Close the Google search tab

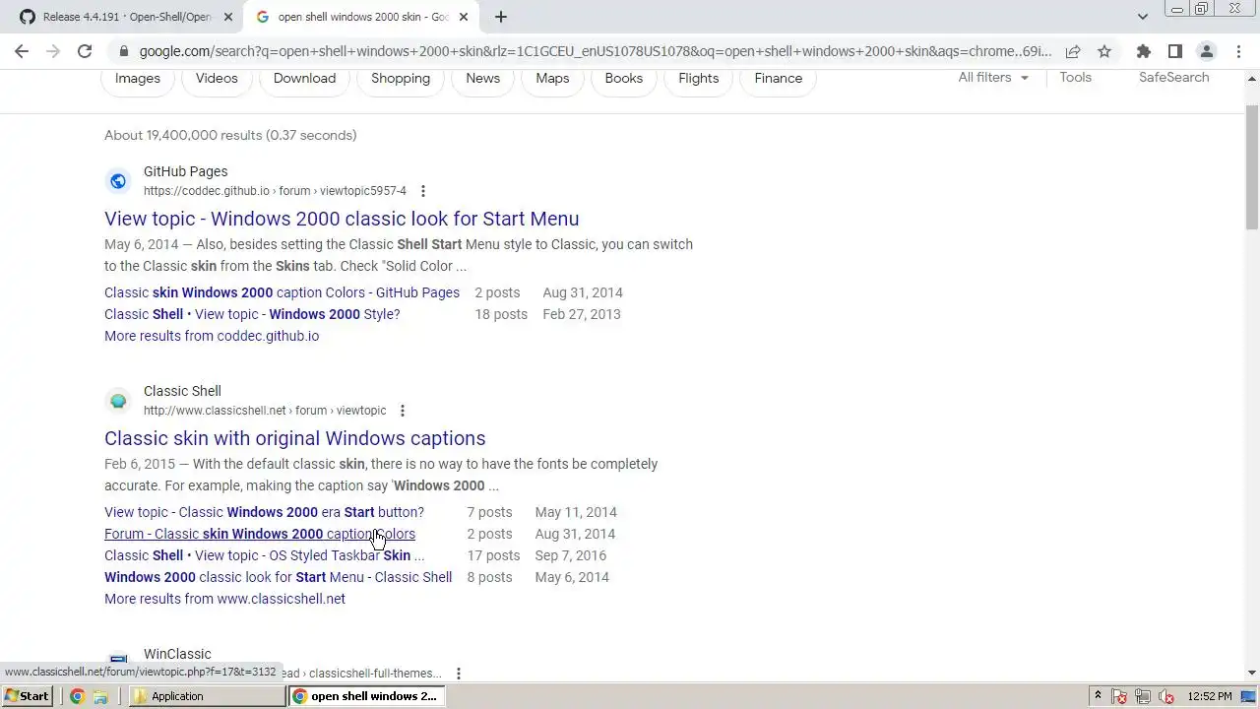[x=464, y=17]
